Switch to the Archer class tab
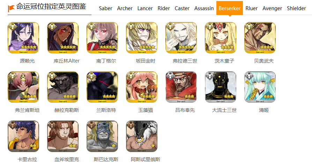The height and width of the screenshot is (166, 312). click(x=125, y=8)
